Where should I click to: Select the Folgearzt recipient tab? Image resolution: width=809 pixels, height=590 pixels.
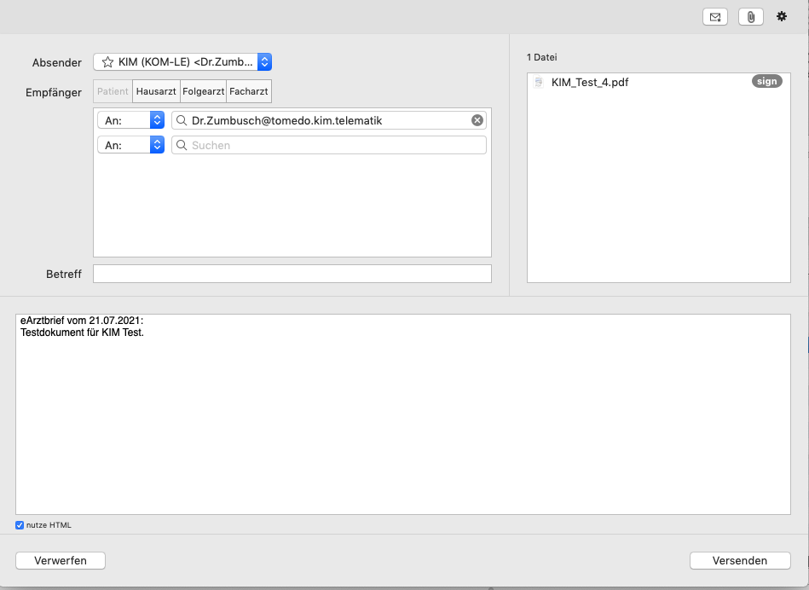[x=203, y=91]
